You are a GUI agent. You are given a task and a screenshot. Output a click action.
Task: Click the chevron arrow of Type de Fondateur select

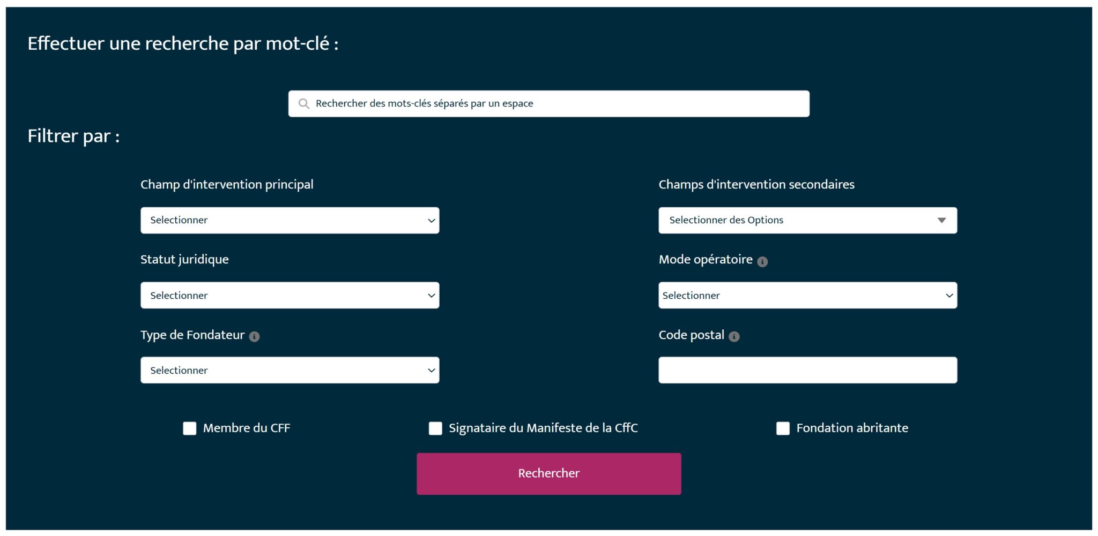click(431, 371)
